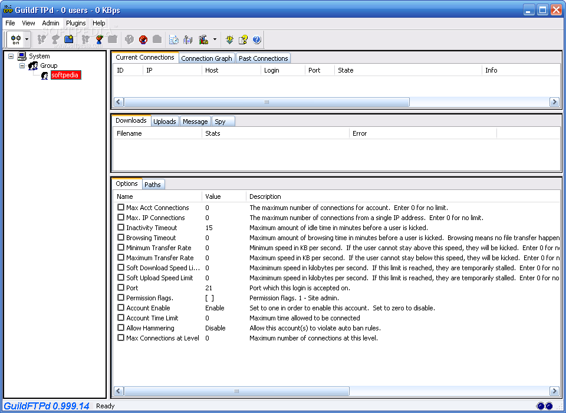Click the Stats column header in Downloads
The width and height of the screenshot is (566, 413).
click(x=275, y=133)
